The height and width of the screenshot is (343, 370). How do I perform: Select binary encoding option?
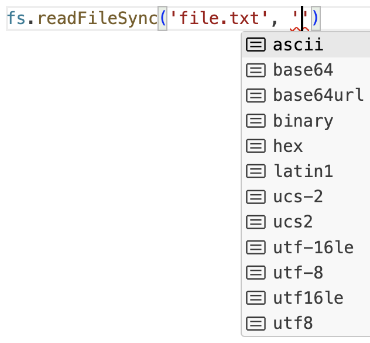(303, 121)
